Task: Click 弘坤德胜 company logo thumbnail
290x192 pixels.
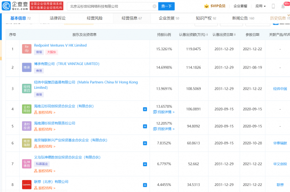Action: point(27,164)
